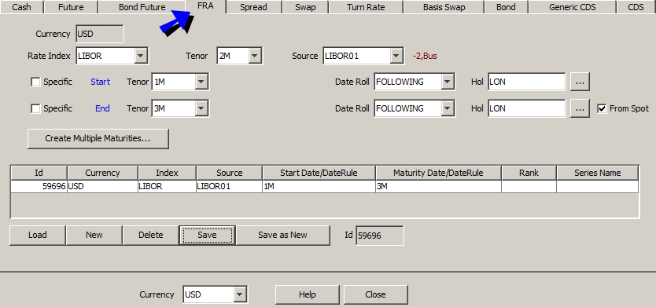This screenshot has width=656, height=307.
Task: Switch to the Cash tab
Action: (21, 7)
